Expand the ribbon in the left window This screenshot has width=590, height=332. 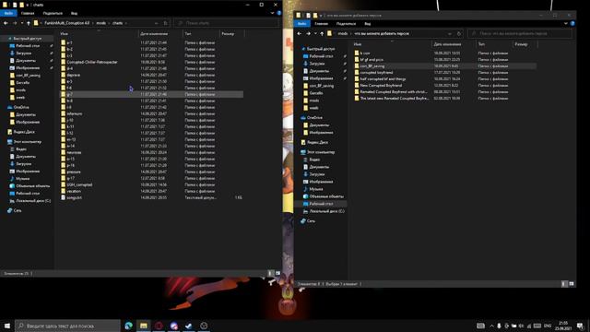pos(273,13)
